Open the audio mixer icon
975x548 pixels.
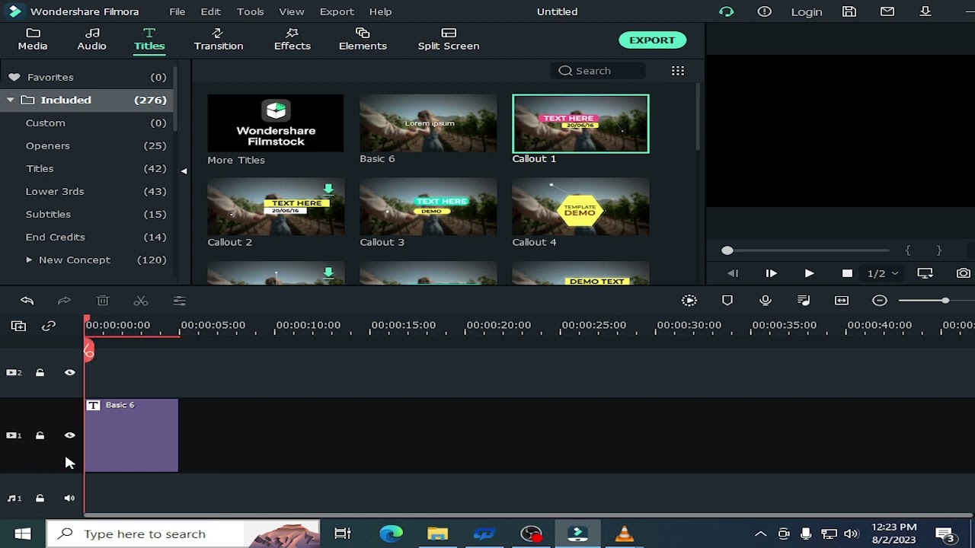804,301
